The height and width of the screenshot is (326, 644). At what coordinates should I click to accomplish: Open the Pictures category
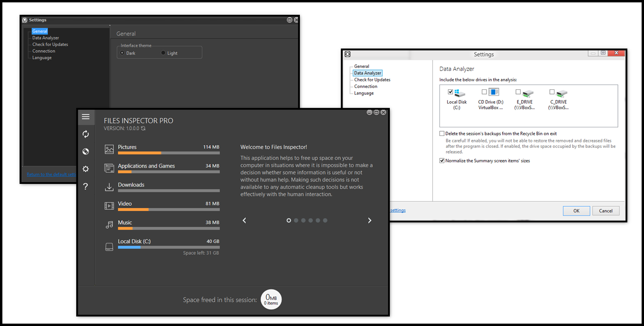127,147
